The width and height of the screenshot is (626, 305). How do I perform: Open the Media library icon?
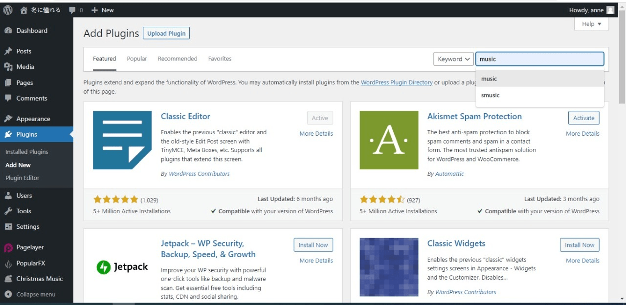coord(9,66)
